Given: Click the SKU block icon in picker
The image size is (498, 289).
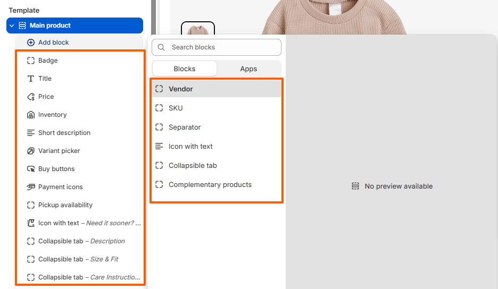Looking at the screenshot, I should pos(159,108).
